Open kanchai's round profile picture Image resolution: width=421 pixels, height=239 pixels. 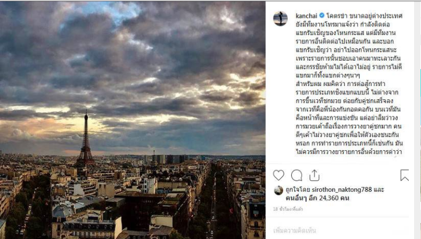pyautogui.click(x=280, y=19)
